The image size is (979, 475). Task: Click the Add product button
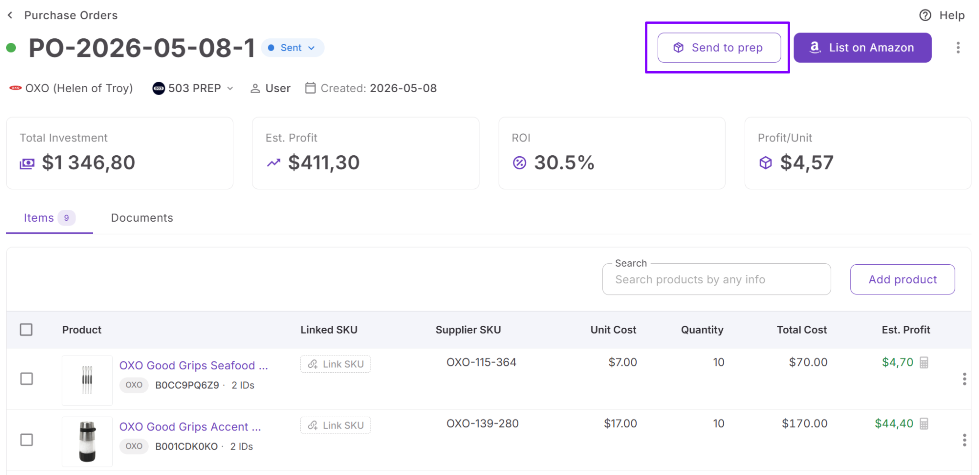pyautogui.click(x=903, y=280)
